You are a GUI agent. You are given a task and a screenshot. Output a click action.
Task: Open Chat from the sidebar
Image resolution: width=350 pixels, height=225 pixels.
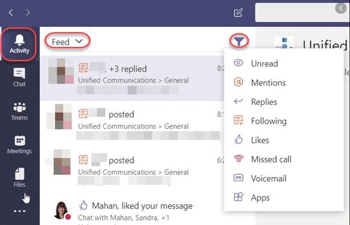(19, 77)
